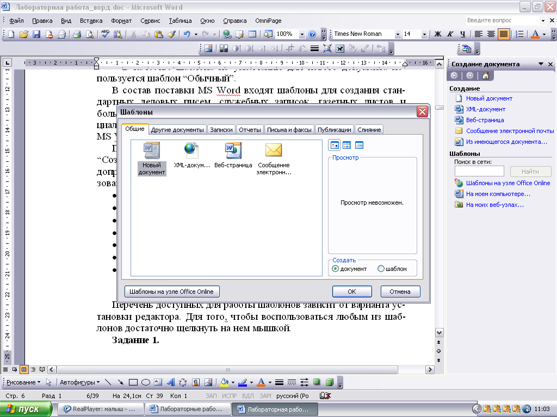Click the Insert Picture icon on the picture toolbar

(x=208, y=48)
